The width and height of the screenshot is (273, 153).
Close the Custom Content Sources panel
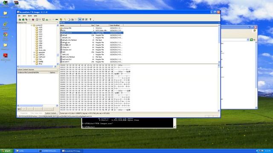pos(58,70)
